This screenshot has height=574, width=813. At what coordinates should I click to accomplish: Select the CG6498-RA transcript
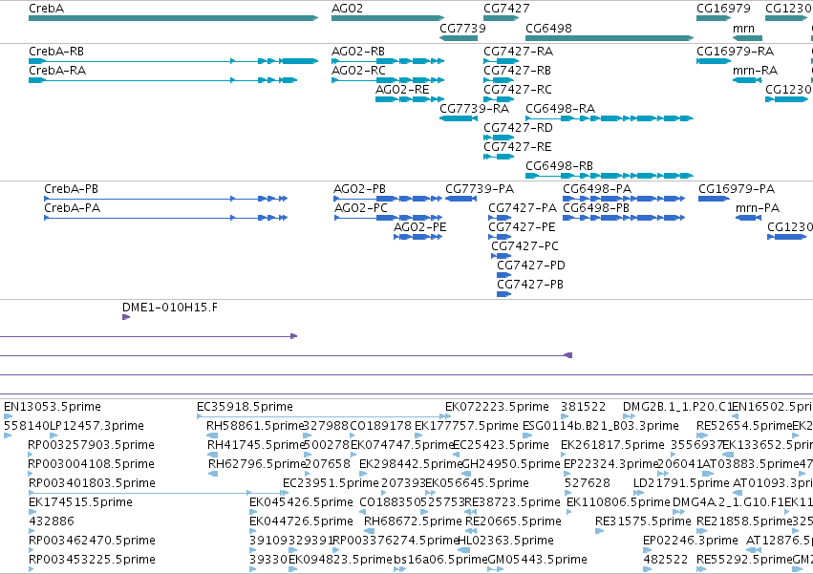(610, 118)
